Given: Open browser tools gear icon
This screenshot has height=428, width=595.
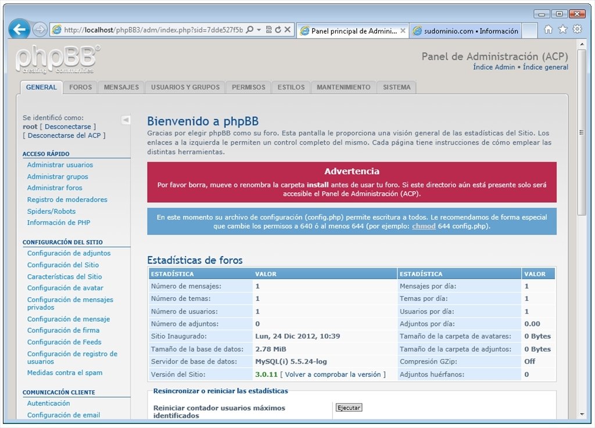Looking at the screenshot, I should pos(577,29).
